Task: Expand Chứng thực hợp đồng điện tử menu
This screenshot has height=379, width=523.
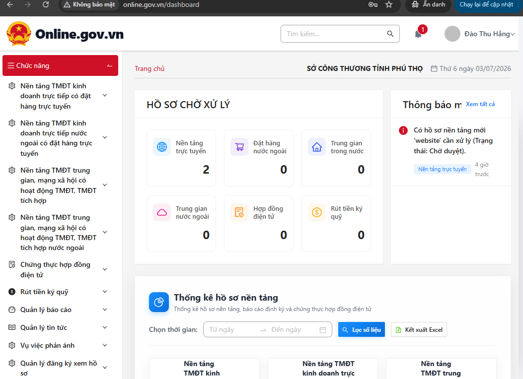Action: coord(105,269)
